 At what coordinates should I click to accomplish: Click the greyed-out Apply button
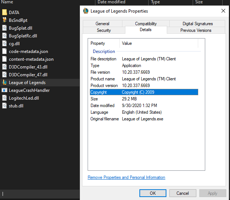click(213, 193)
